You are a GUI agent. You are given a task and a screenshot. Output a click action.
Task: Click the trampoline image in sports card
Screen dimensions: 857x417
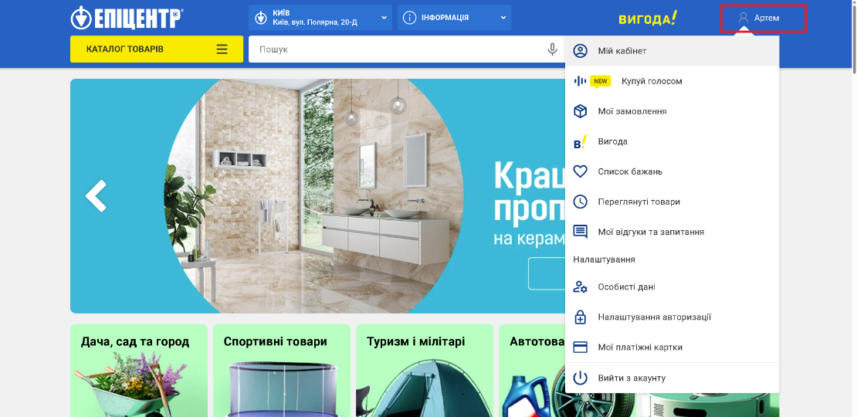click(x=282, y=389)
